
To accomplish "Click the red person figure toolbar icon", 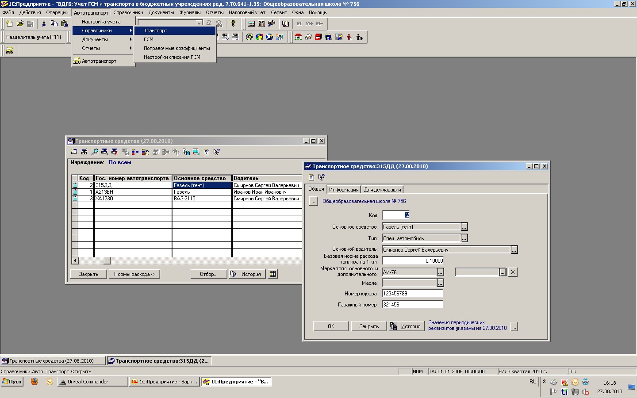I will 349,37.
